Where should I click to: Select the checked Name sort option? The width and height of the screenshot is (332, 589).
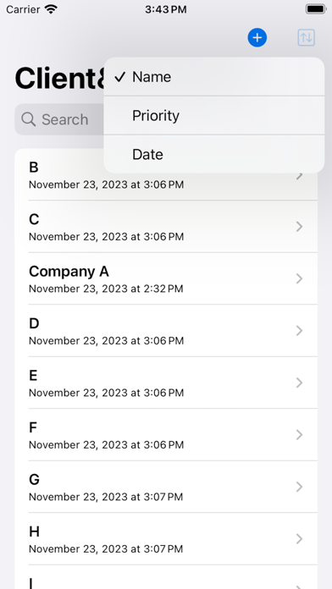(214, 77)
